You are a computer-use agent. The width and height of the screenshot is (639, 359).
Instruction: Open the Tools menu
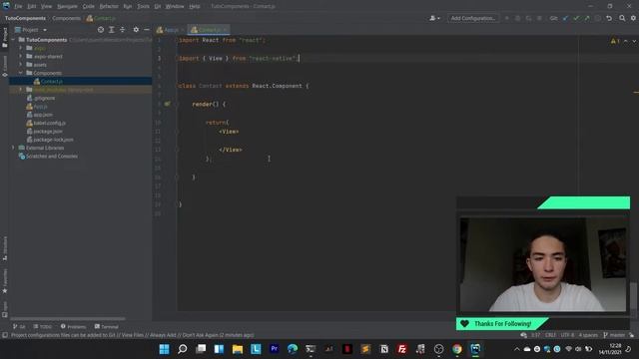pos(143,6)
